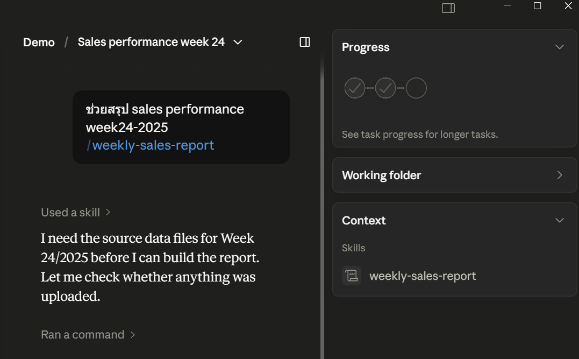Open the conversation title dropdown chevron
579x359 pixels.
click(x=238, y=42)
